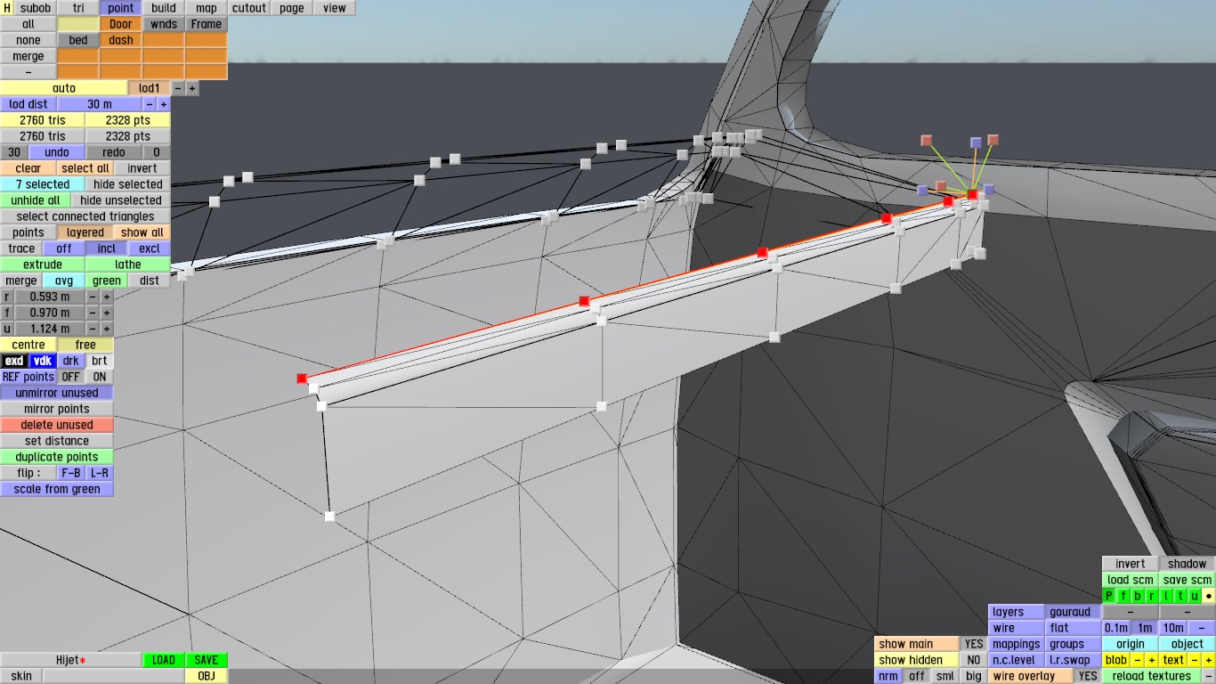This screenshot has width=1216, height=684.
Task: Open the page tab
Action: pos(292,8)
